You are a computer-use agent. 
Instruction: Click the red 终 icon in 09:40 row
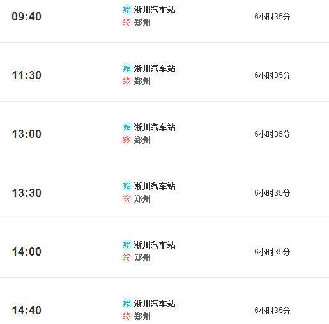click(x=126, y=22)
